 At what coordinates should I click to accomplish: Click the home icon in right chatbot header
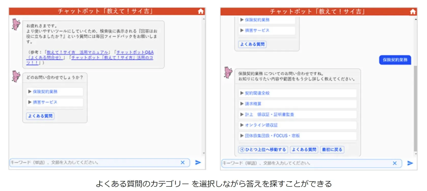(413, 12)
